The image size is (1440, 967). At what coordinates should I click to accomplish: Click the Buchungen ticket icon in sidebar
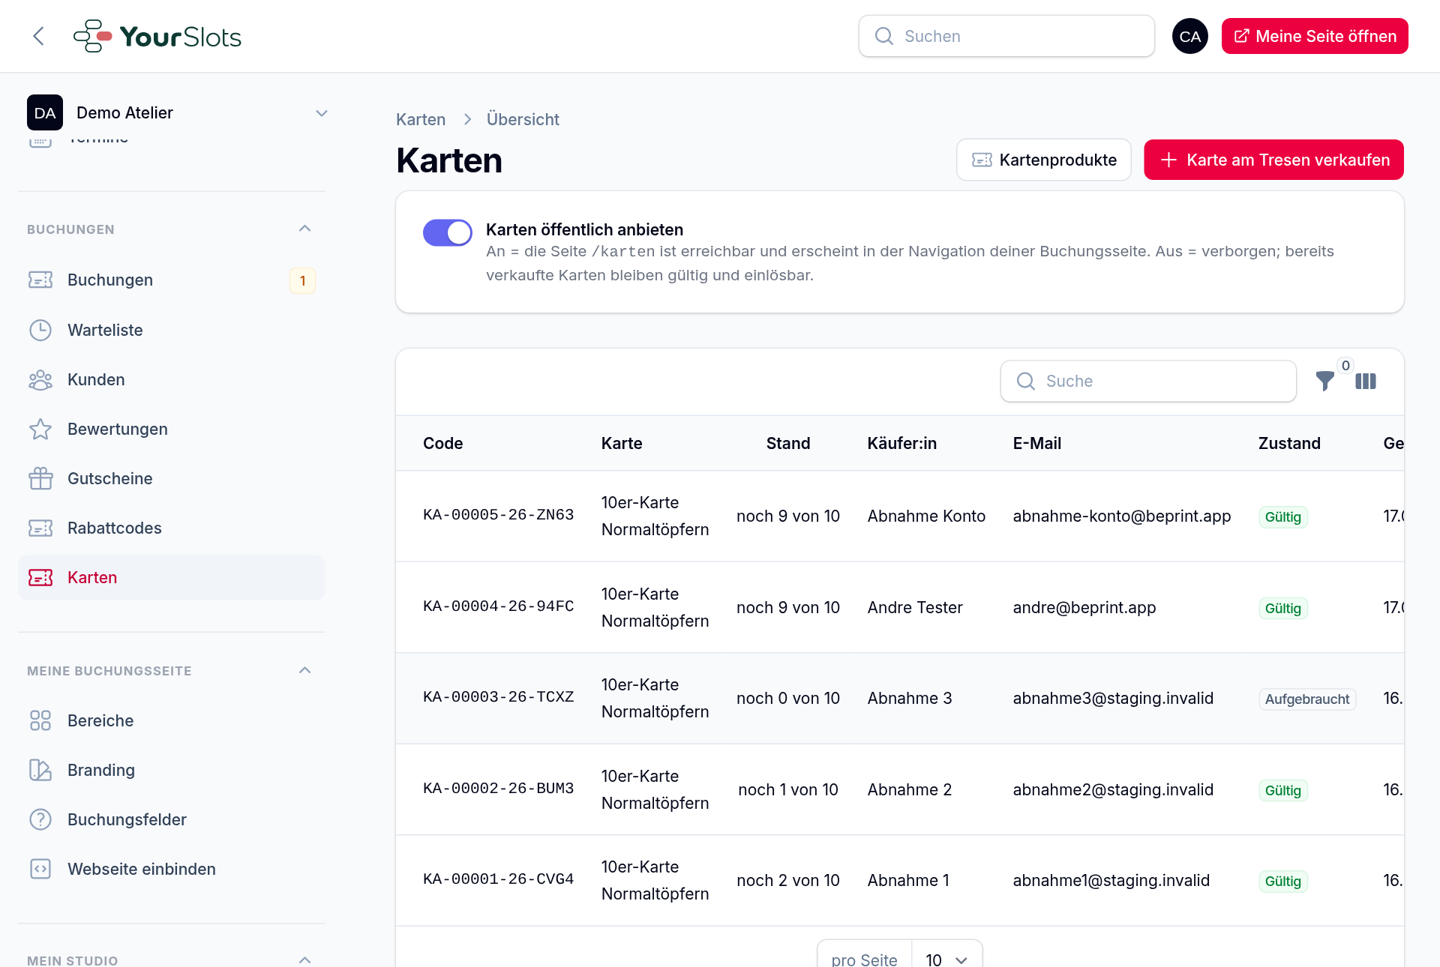click(40, 280)
